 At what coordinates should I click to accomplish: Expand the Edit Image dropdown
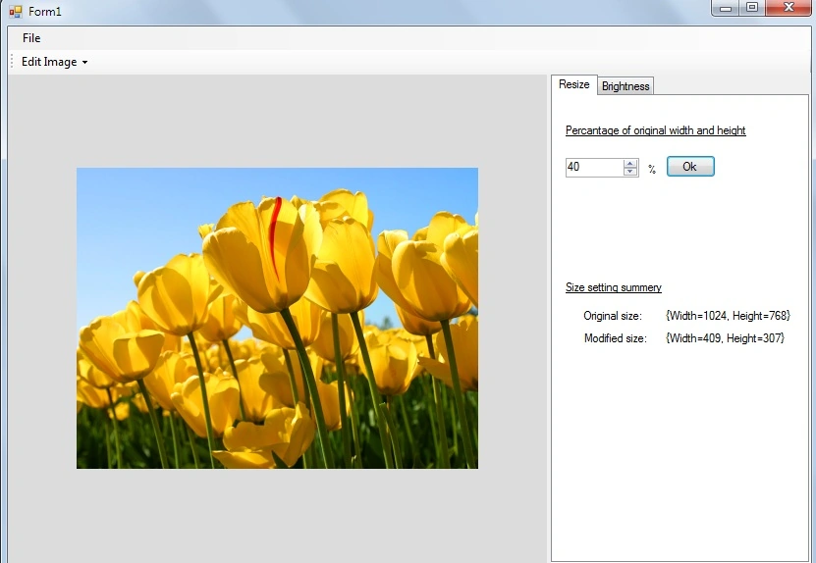[x=54, y=62]
